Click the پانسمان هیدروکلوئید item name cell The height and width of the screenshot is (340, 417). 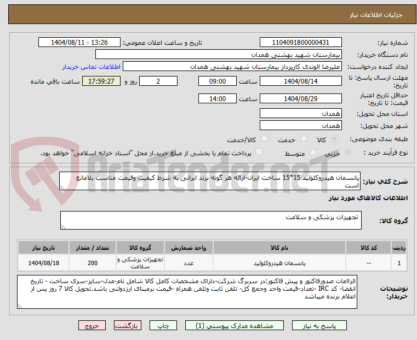click(x=279, y=263)
